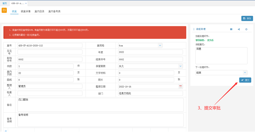Open the 装盒详情 tab
255x132 pixels.
(x=26, y=11)
